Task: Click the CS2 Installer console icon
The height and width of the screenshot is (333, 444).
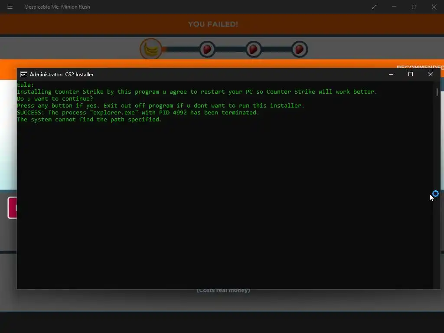Action: (24, 75)
